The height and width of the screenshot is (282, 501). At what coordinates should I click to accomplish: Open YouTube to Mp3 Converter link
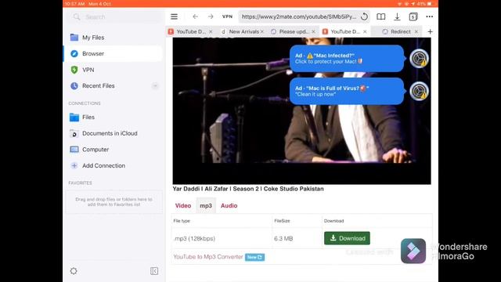[x=208, y=257]
